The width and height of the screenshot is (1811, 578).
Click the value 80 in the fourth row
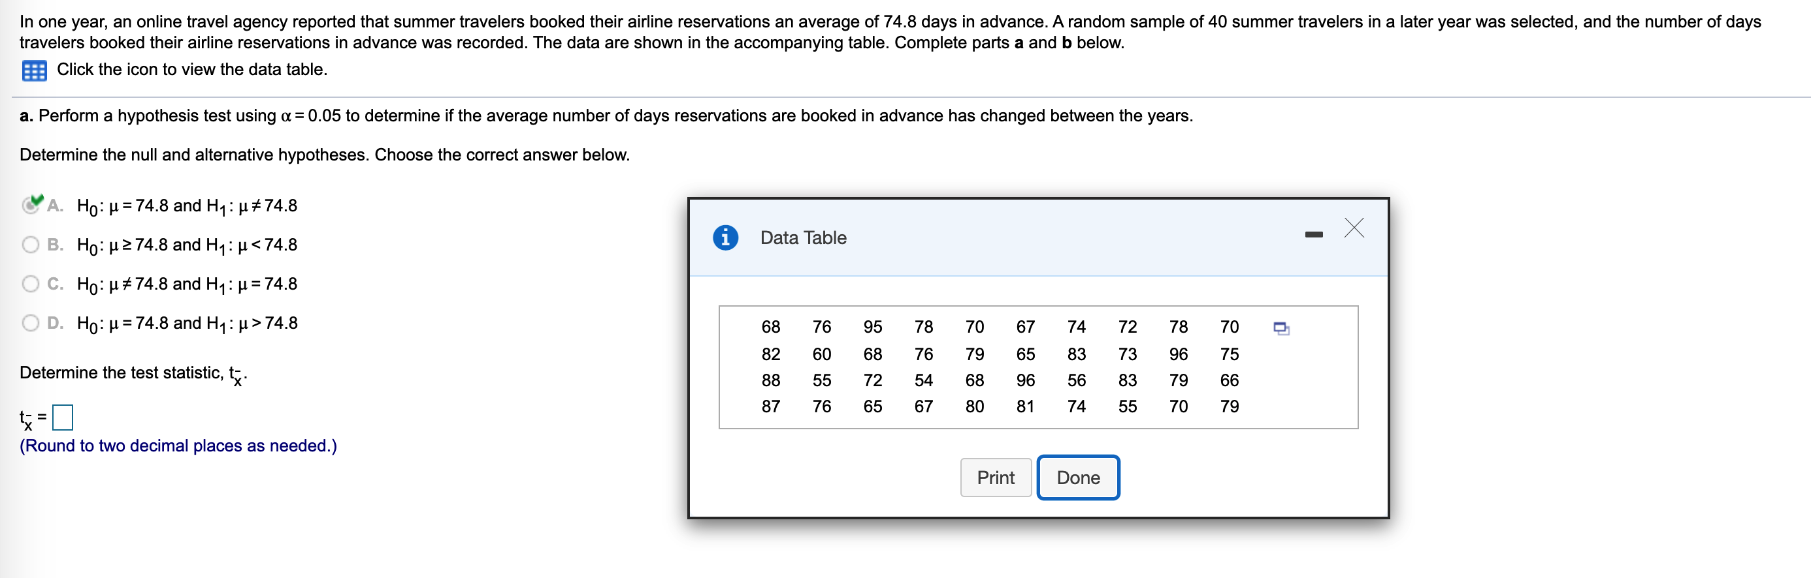(x=974, y=406)
